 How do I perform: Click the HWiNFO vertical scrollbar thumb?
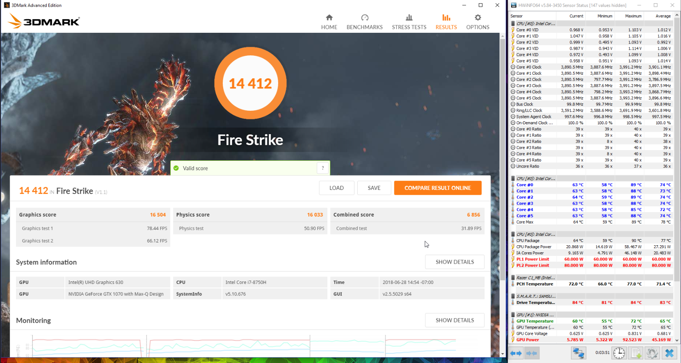(677, 150)
